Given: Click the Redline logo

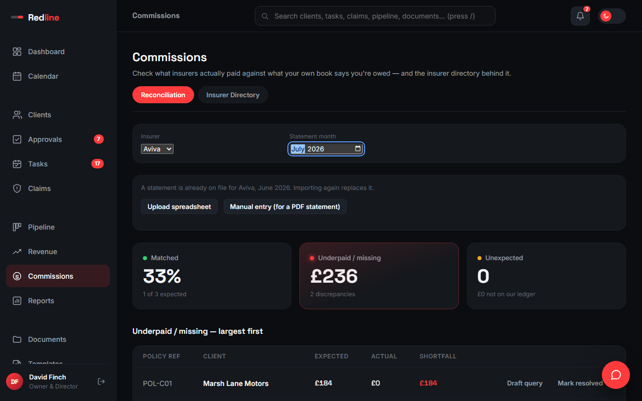Looking at the screenshot, I should 35,18.
